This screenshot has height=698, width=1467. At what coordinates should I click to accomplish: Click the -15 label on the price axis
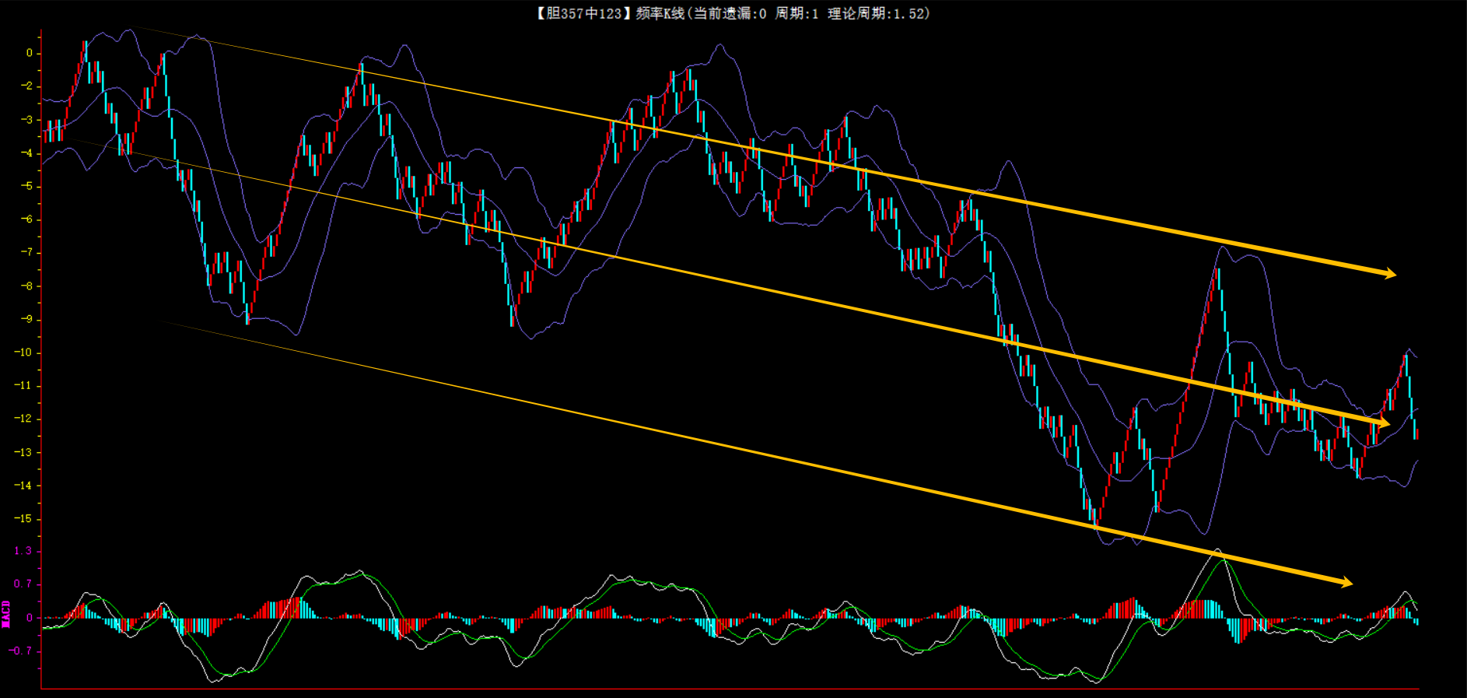(23, 519)
